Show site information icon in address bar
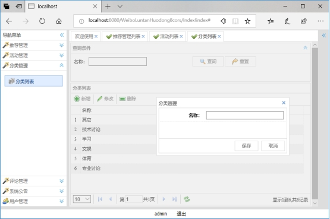This screenshot has width=330, height=219. [81, 21]
